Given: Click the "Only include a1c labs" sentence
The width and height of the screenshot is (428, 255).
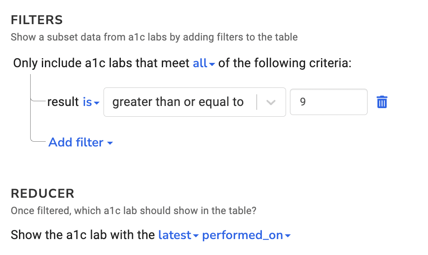Looking at the screenshot, I should [x=101, y=63].
